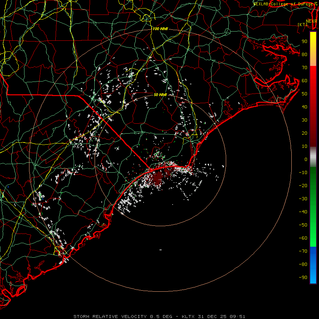Select the -90 value on the velocity scale
Screen dimensions: 319x319
[303, 278]
